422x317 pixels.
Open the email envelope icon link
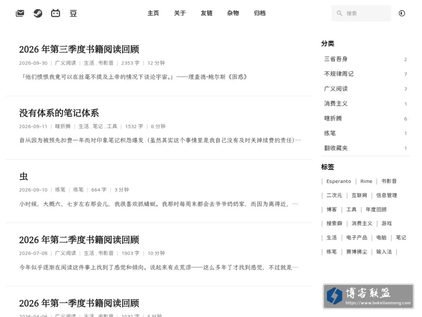(x=20, y=13)
